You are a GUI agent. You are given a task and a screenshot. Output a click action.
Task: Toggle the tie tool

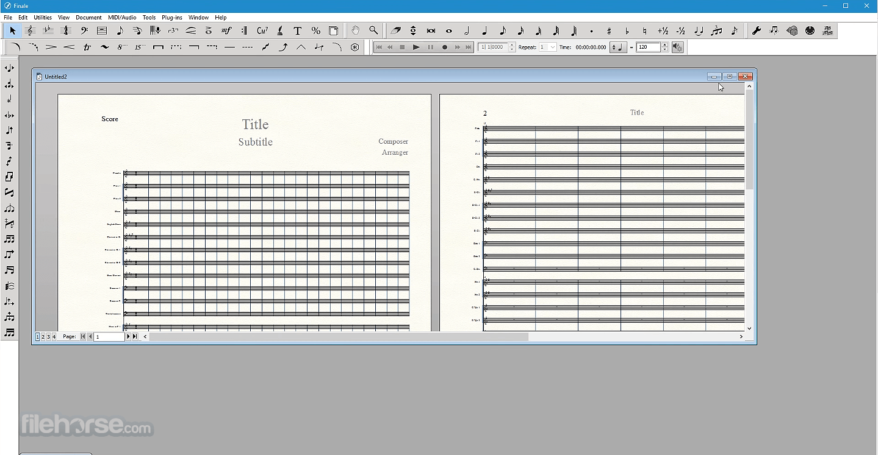click(x=698, y=30)
